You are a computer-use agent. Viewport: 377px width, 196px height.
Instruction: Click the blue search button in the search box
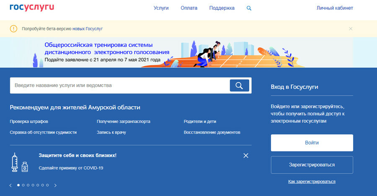click(x=239, y=85)
